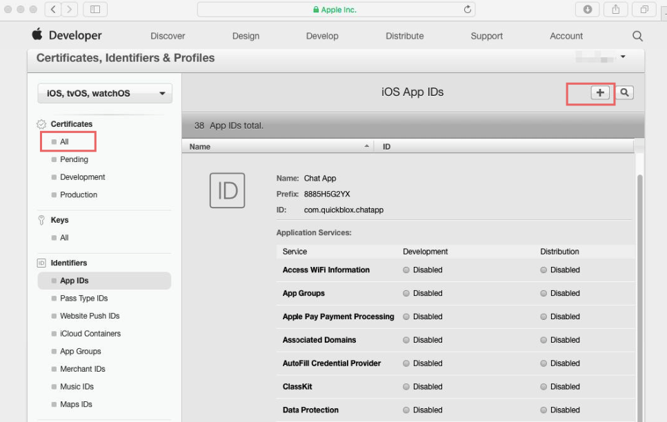Select App Groups in sidebar
The image size is (667, 422).
81,352
